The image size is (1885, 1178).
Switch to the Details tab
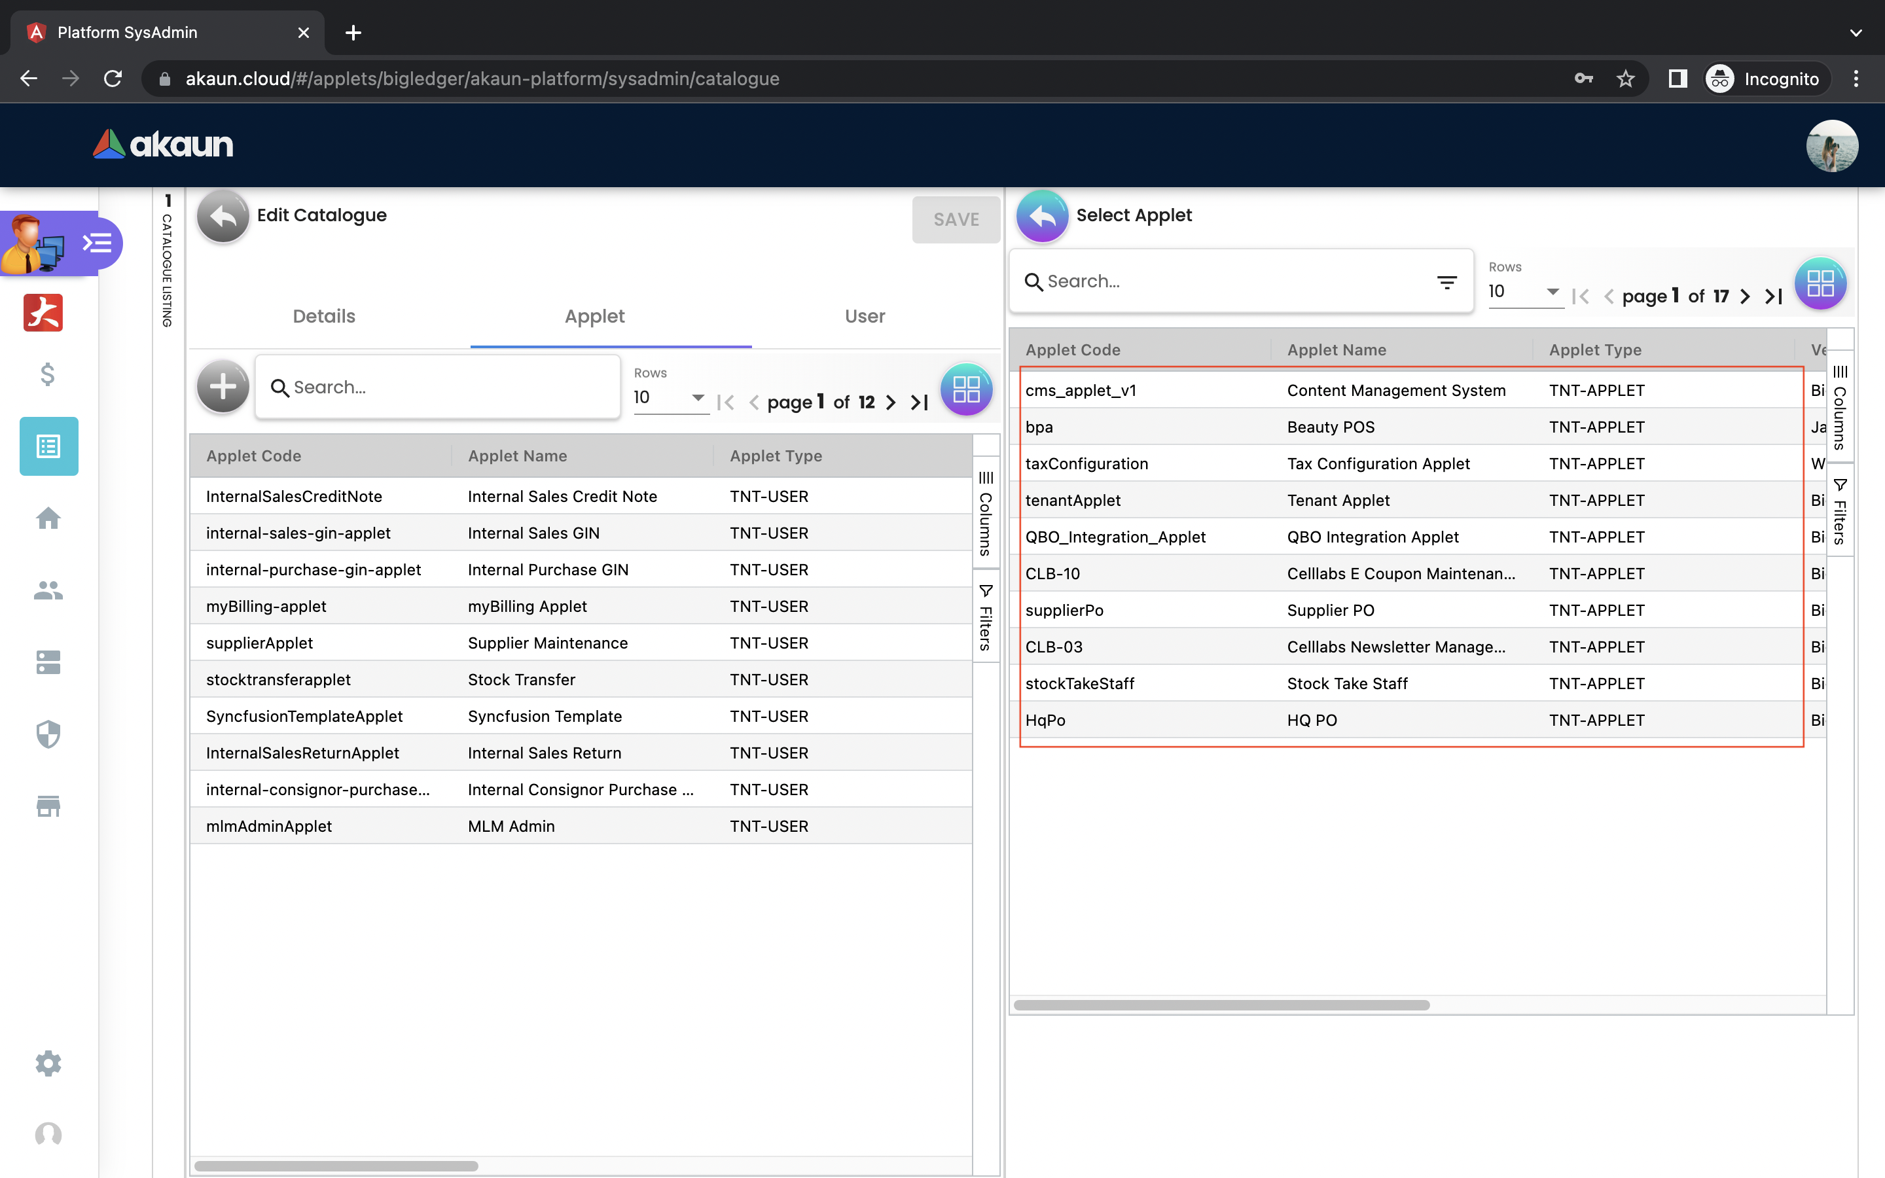[x=323, y=316]
